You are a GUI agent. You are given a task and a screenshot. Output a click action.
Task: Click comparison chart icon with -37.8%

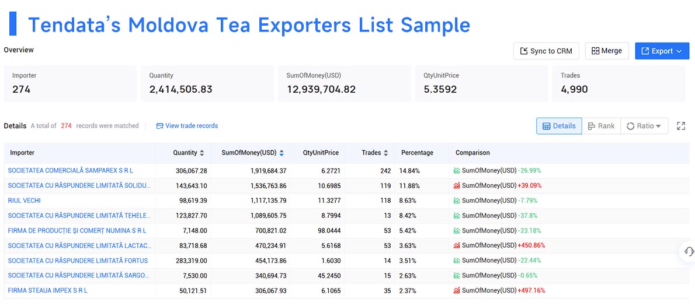coord(457,215)
